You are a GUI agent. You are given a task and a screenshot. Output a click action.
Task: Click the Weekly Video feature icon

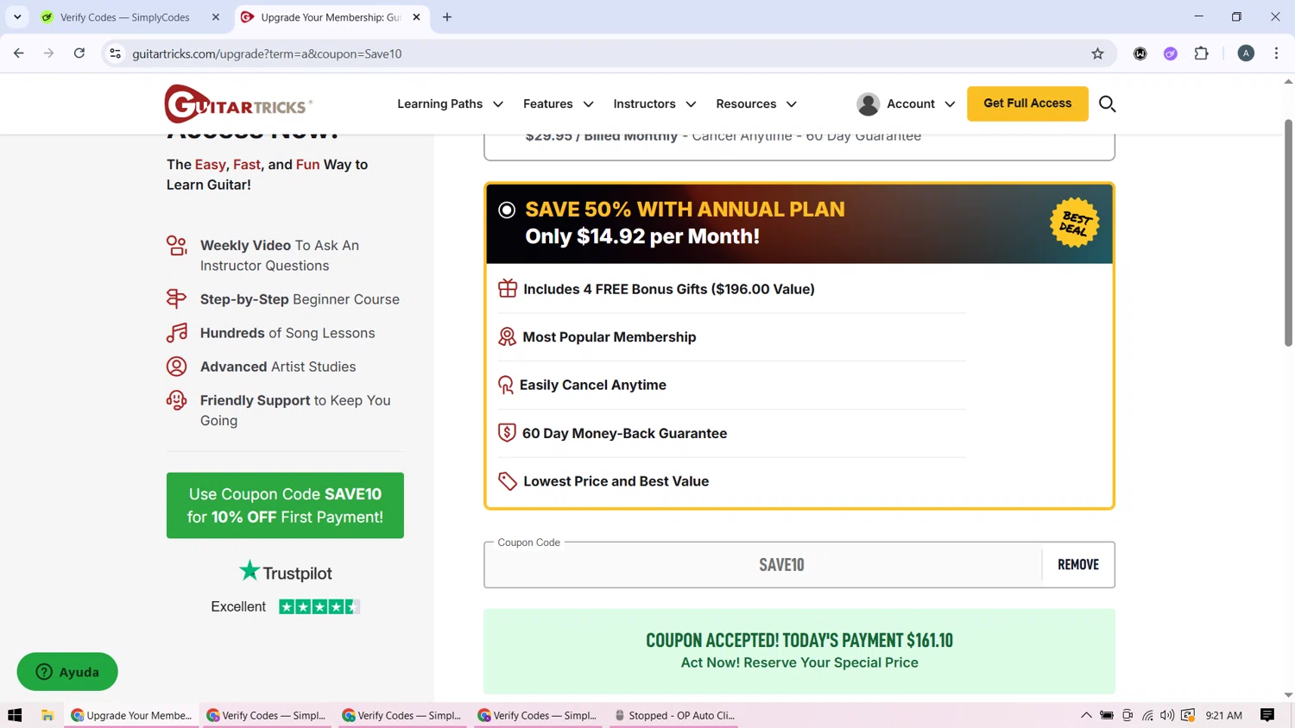177,246
